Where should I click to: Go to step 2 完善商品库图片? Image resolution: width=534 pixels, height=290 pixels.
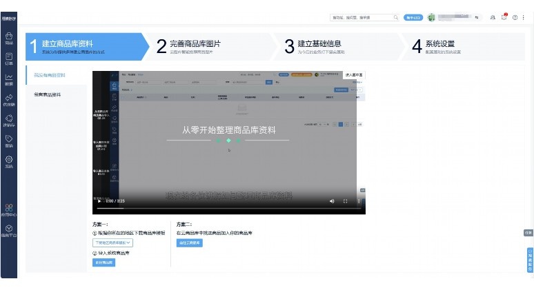click(211, 47)
